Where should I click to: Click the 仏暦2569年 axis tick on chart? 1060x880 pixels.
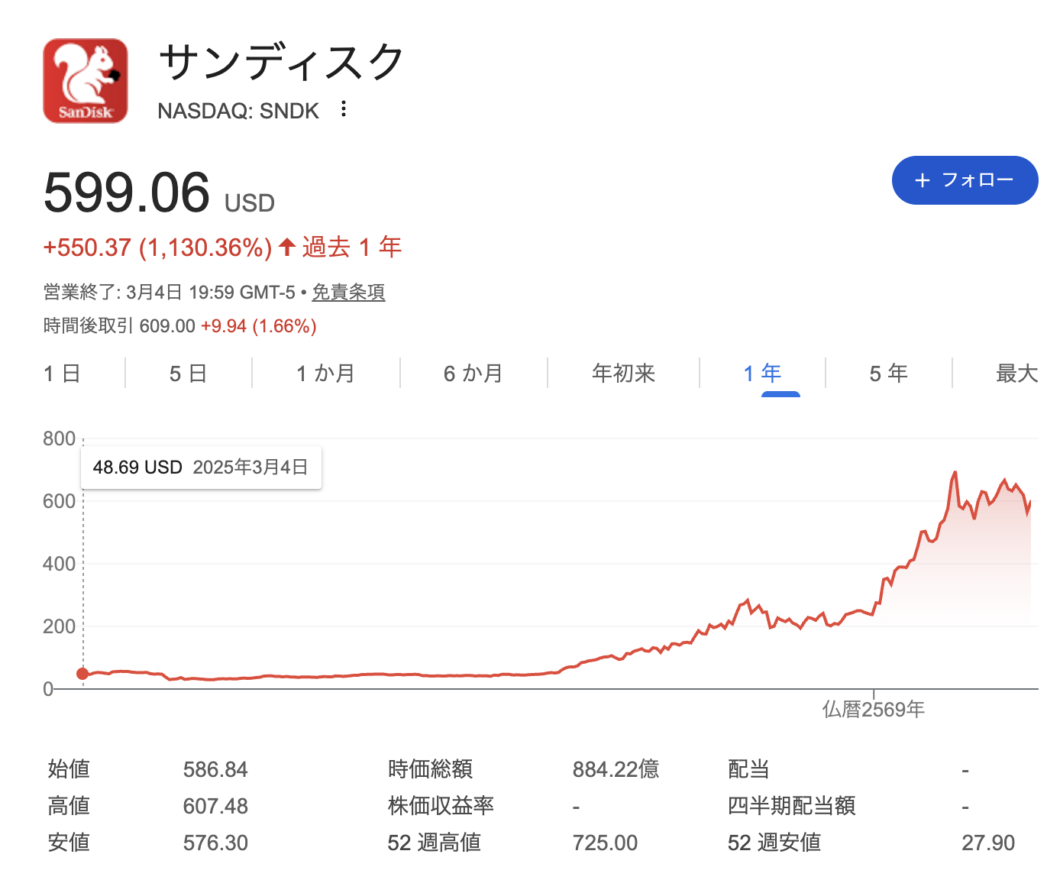(x=873, y=710)
